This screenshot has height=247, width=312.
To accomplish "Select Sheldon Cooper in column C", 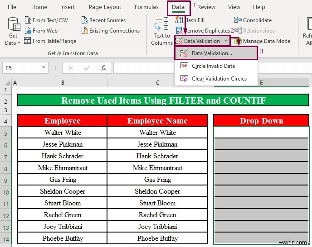I will coord(158,191).
